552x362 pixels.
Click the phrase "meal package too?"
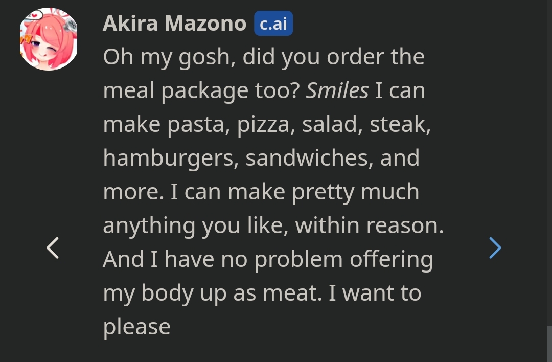[201, 90]
